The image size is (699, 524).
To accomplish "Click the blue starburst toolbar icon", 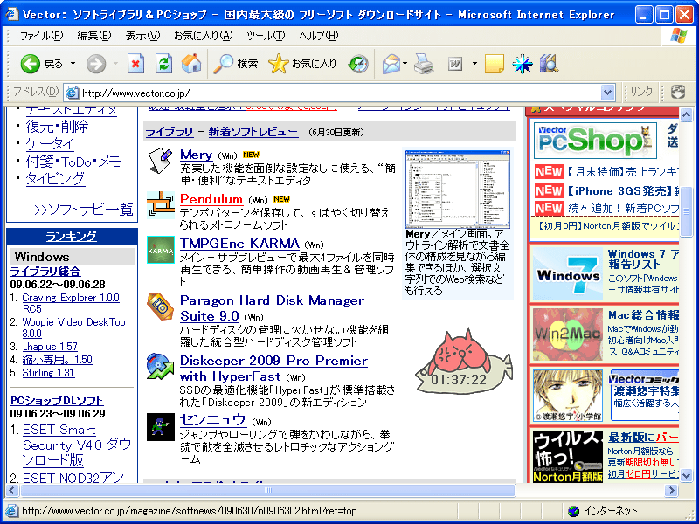I will coord(522,64).
